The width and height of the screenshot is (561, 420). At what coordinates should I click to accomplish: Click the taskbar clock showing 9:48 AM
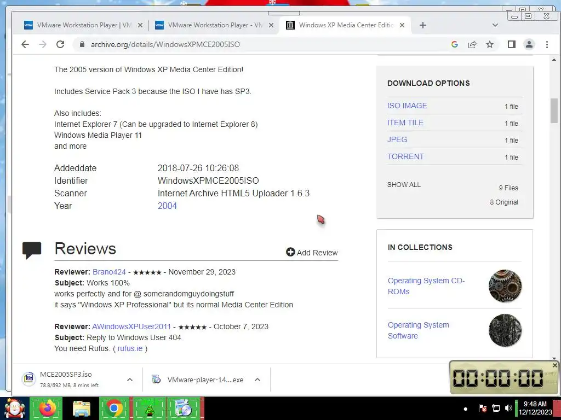click(535, 408)
